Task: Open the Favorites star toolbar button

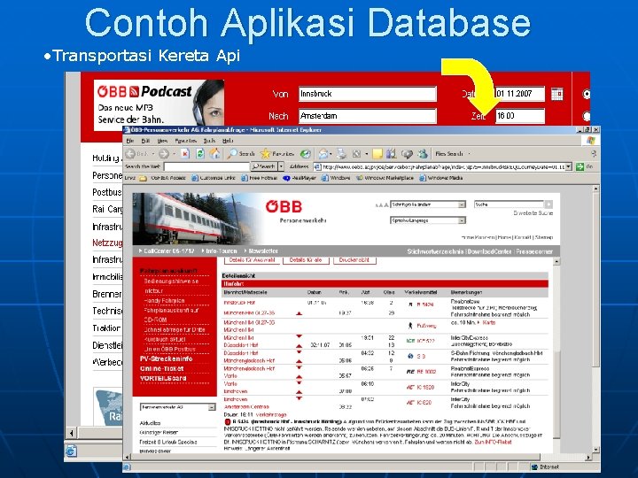Action: (x=277, y=154)
